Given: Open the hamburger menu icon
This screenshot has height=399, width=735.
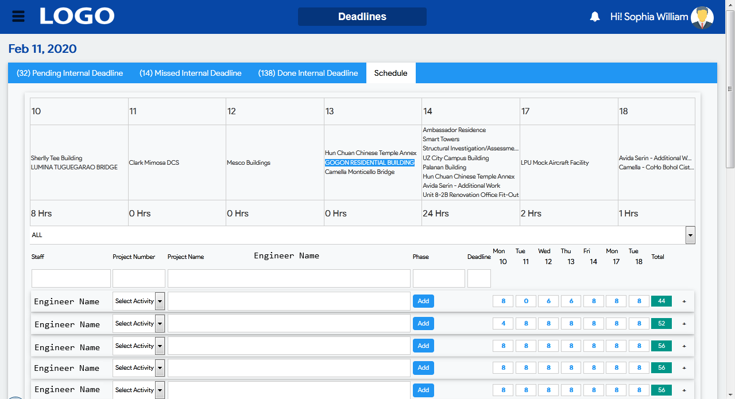Looking at the screenshot, I should tap(18, 16).
